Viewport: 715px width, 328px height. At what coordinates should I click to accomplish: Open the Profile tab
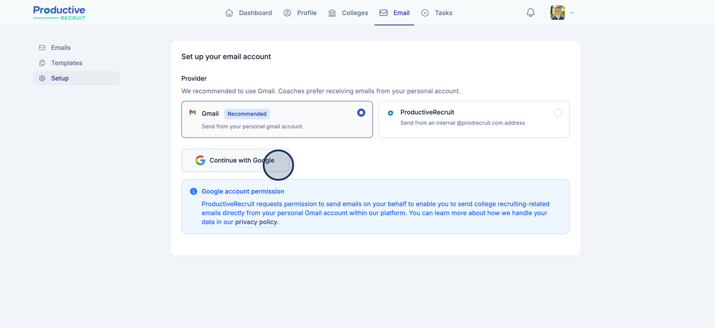pyautogui.click(x=300, y=13)
